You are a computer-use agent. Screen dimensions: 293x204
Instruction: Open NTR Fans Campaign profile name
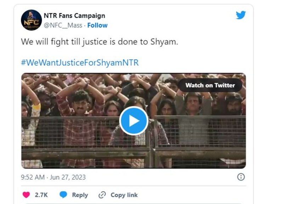(74, 16)
